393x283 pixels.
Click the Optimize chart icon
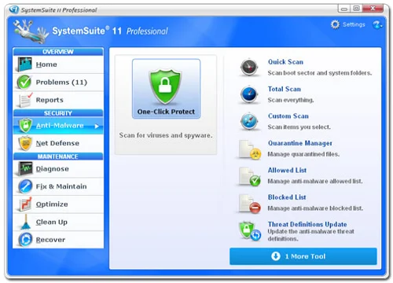click(x=25, y=204)
